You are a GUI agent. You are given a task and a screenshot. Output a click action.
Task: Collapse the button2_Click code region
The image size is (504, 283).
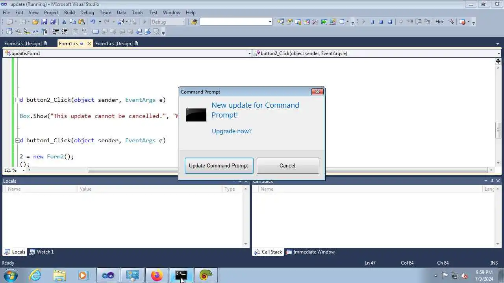(x=17, y=100)
